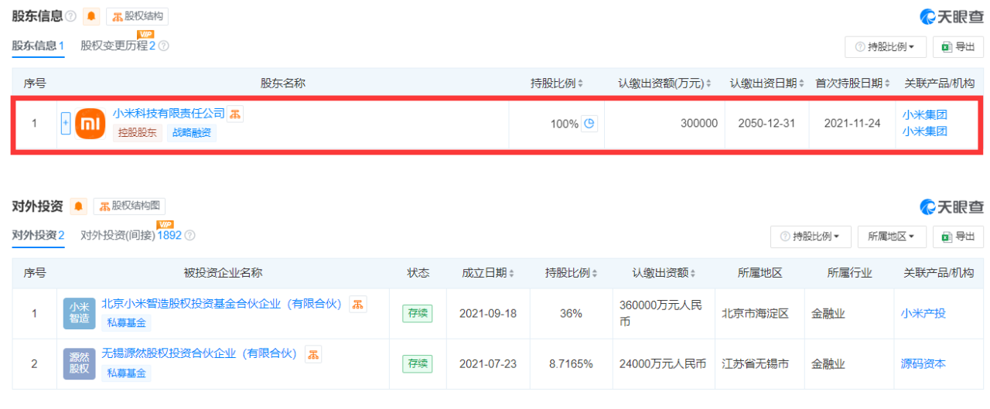Select the 2021-11-24 date cell
Image resolution: width=990 pixels, height=409 pixels.
coord(852,123)
